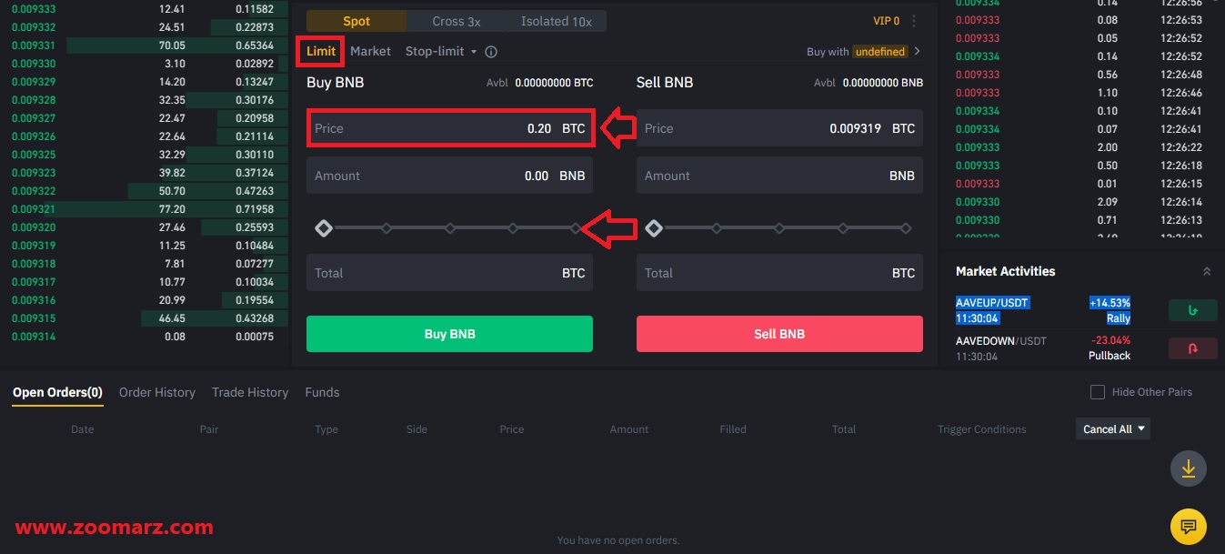
Task: Click the arrow next to Buy with
Action: pos(918,52)
